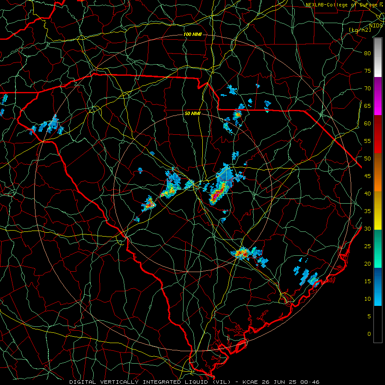Pick the green segment of the VIL legend
The width and height of the screenshot is (385, 385).
378,249
